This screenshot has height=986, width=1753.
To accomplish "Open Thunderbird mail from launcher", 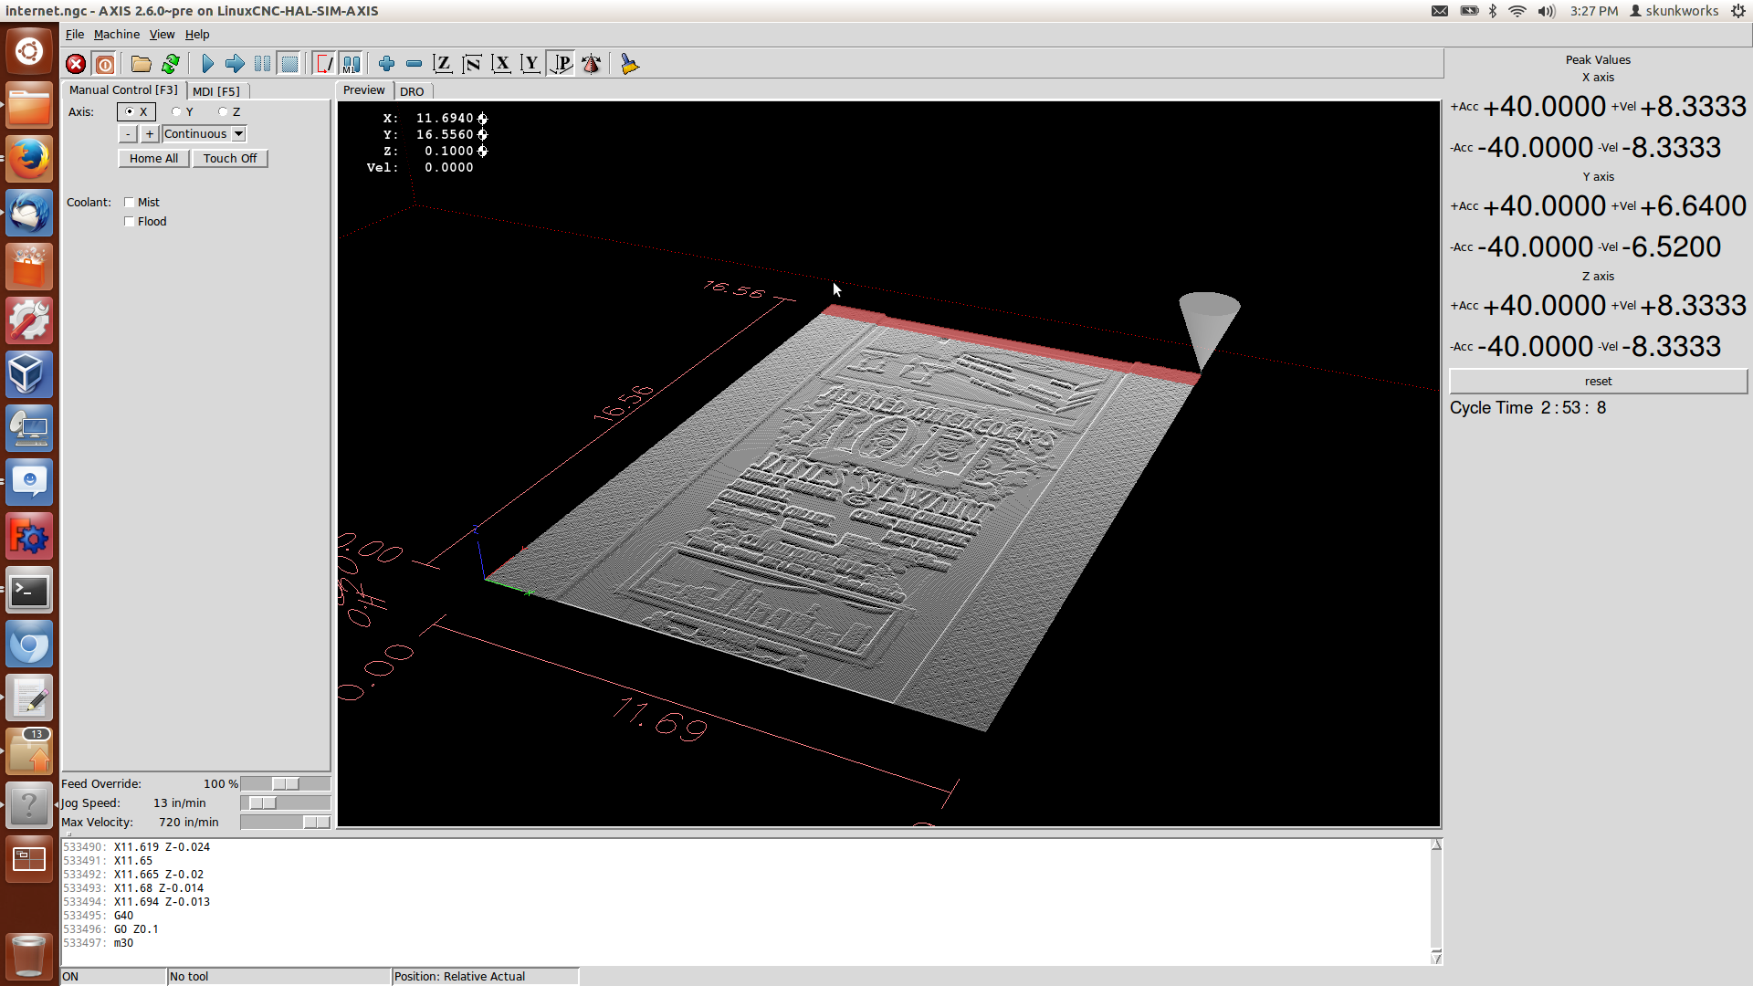I will tap(29, 213).
